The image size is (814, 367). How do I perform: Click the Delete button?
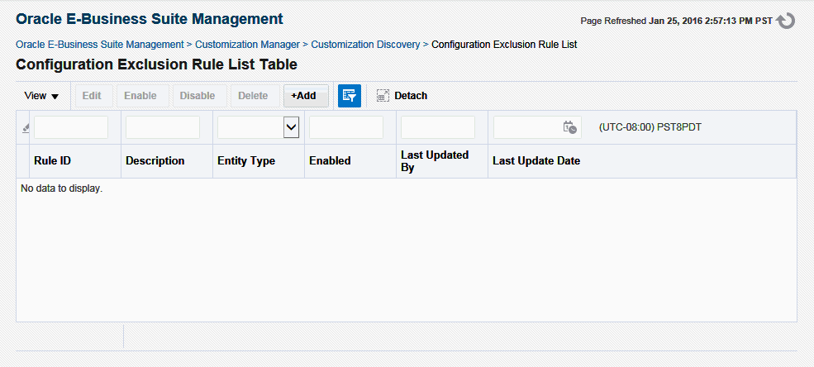(x=253, y=96)
